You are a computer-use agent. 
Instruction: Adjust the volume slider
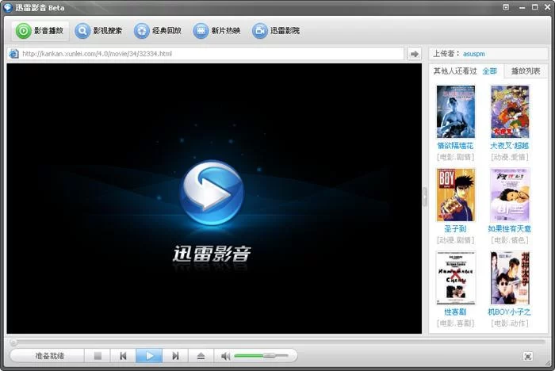(x=261, y=355)
